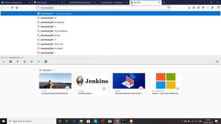Open the volume icon in system tray

(196, 121)
